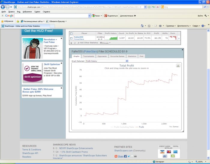Click the Facebook share icon in footer
Screen dimensions: 210x164
[x=125, y=156]
